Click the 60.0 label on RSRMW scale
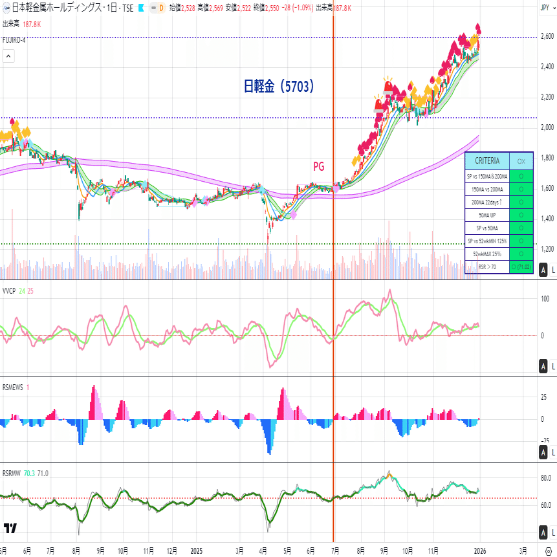This screenshot has width=557, height=557. click(x=546, y=505)
